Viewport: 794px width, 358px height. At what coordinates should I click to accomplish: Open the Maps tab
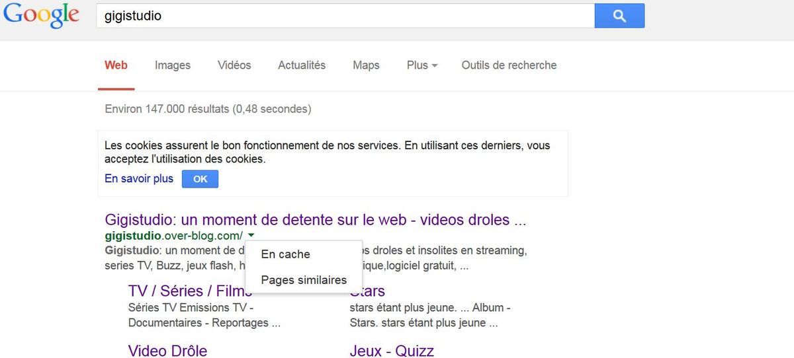(366, 65)
